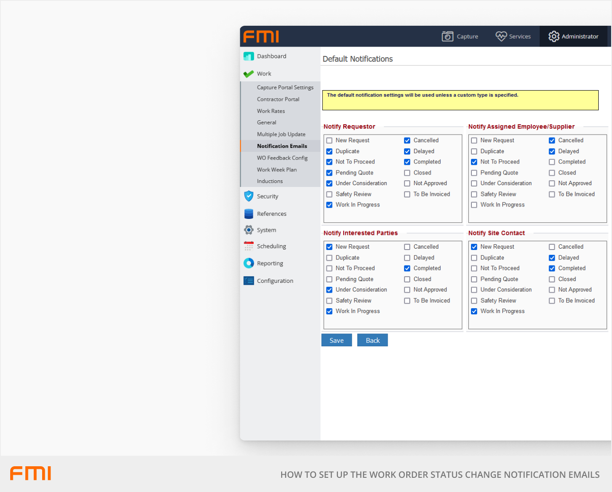Disable Delayed notifications for Assigned Employee/Supplier
The height and width of the screenshot is (492, 612).
pyautogui.click(x=552, y=151)
